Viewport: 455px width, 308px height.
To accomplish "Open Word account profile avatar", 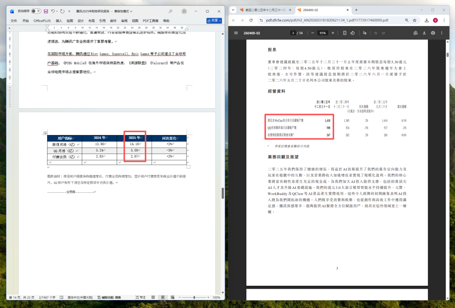I will click(x=184, y=11).
